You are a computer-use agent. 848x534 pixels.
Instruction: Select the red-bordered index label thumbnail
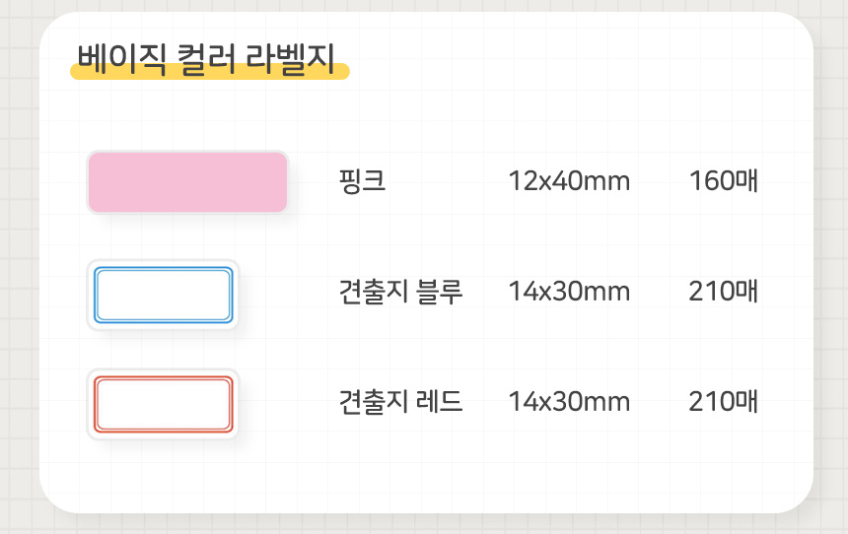pyautogui.click(x=163, y=404)
